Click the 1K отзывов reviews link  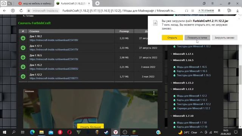pos(206,11)
